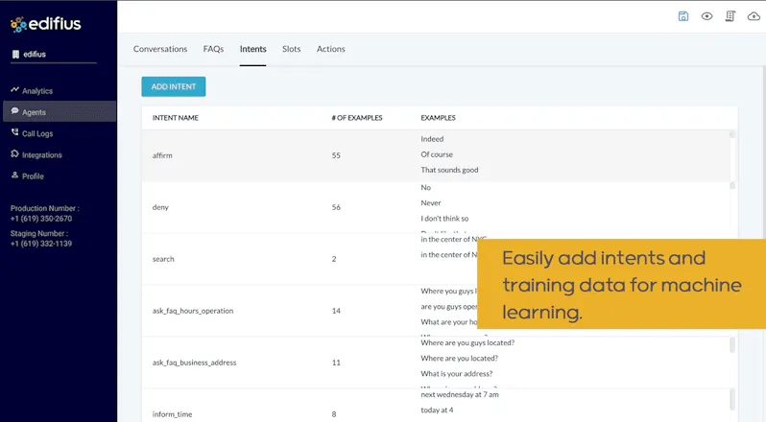Click the example count 11
The width and height of the screenshot is (766, 422).
336,363
